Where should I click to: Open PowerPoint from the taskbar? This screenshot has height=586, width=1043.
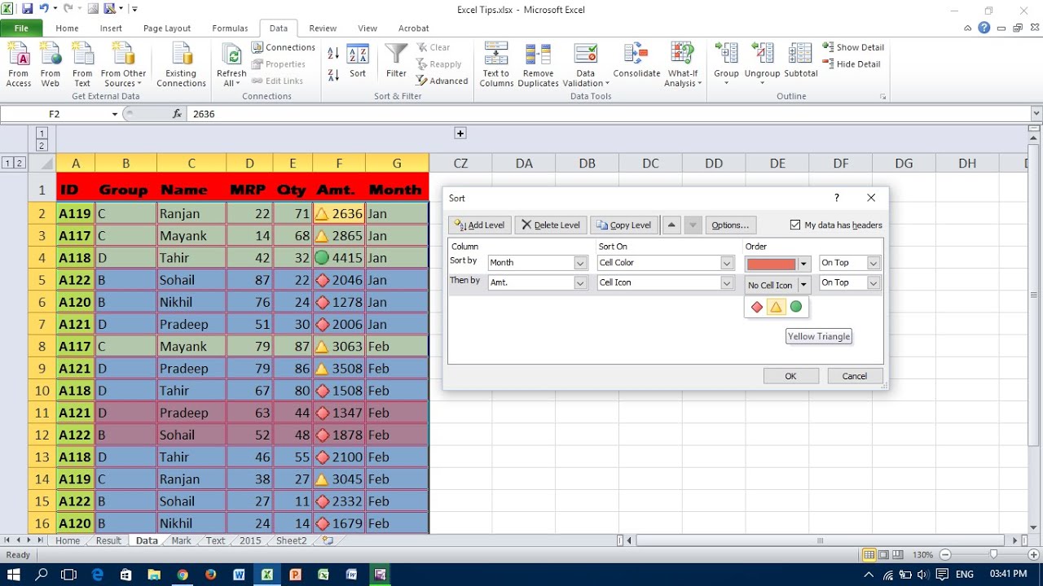click(295, 575)
